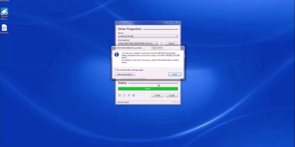
Task: Minimize the Rufus window
Action: point(167,22)
